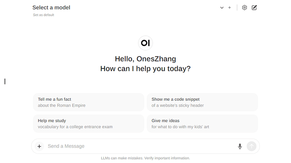
Task: Click the "How can I help you today?" text
Action: tap(145, 69)
